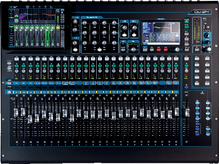
Task: Grab the channel 1 fader cap
Action: click(x=16, y=113)
